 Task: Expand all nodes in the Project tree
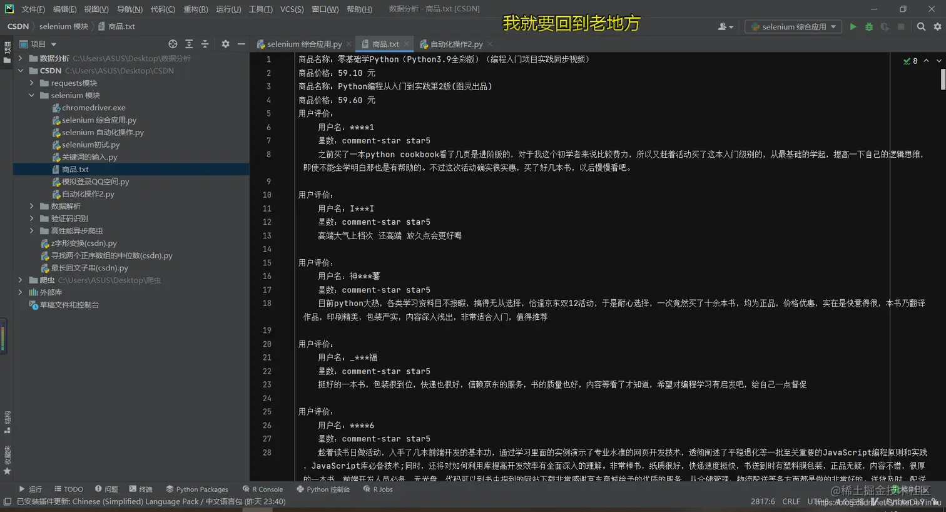click(x=189, y=44)
